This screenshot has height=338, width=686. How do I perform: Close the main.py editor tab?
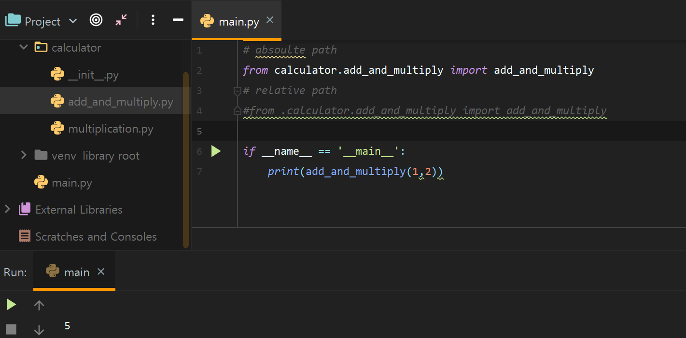(x=270, y=20)
